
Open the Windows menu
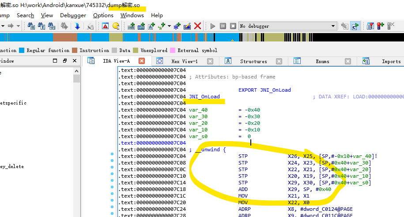(x=132, y=15)
